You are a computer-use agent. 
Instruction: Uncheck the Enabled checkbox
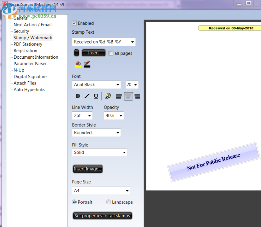[74, 23]
